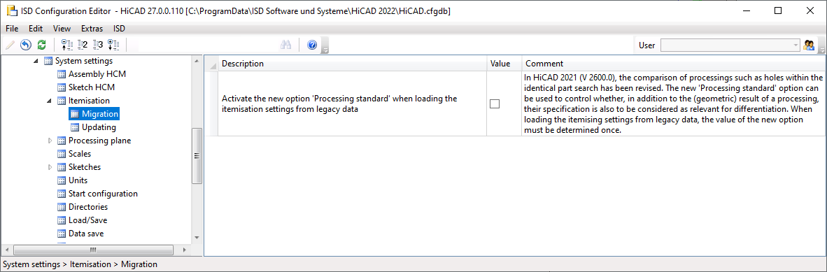Click the green refresh icon
This screenshot has height=272, width=827.
[42, 45]
